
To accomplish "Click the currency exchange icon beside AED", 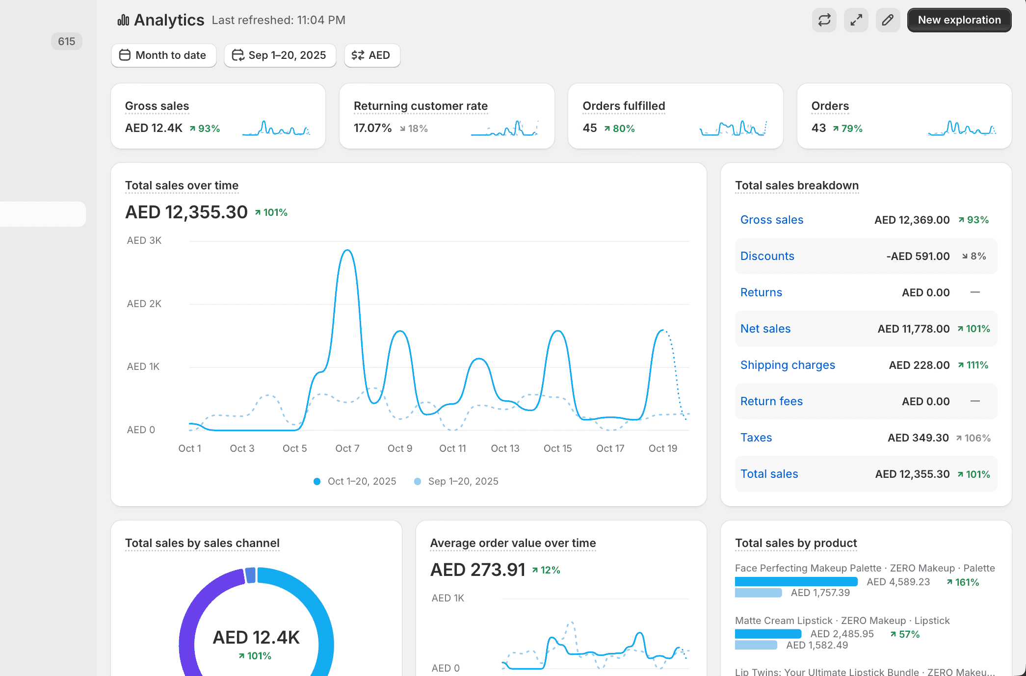I will click(358, 55).
